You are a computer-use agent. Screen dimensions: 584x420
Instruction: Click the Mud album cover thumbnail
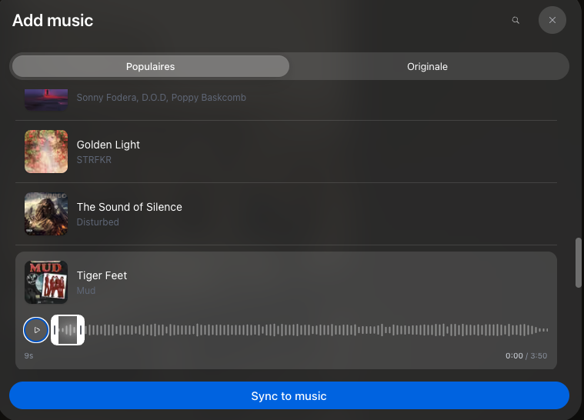click(x=46, y=282)
